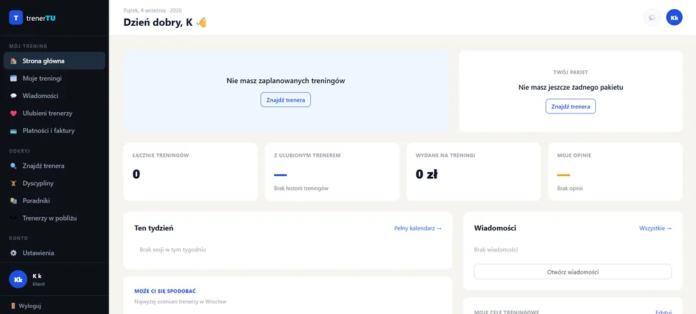This screenshot has width=696, height=314.
Task: Click the Wydane na treningi stat card
Action: pos(473,171)
